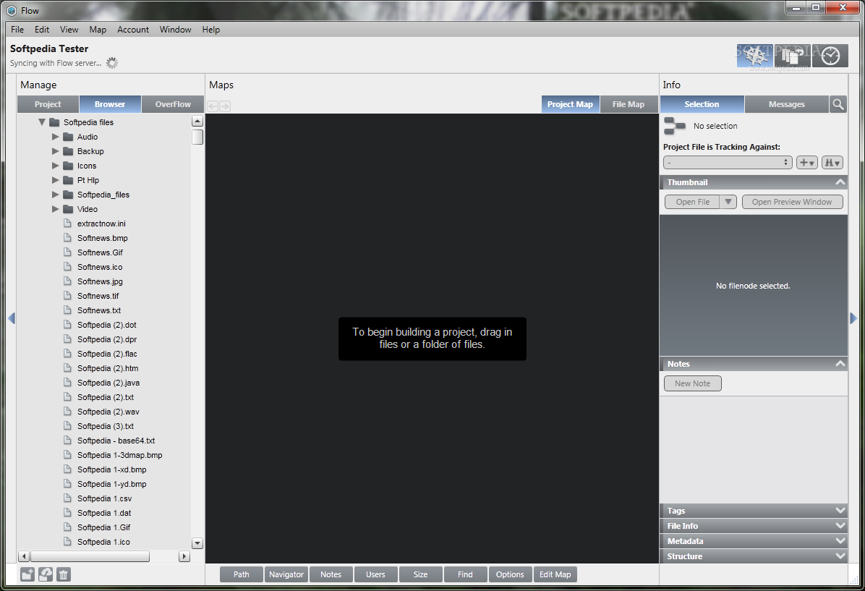Viewport: 865px width, 591px height.
Task: Expand the Structure section
Action: click(840, 556)
